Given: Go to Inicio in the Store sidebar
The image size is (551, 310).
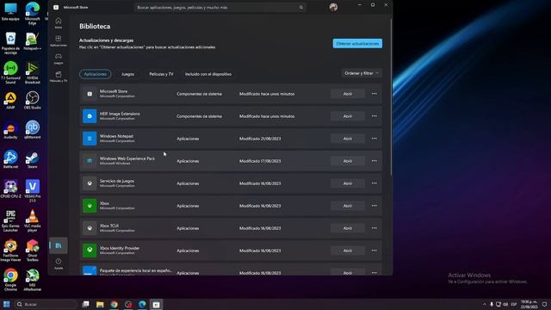Looking at the screenshot, I should (59, 23).
